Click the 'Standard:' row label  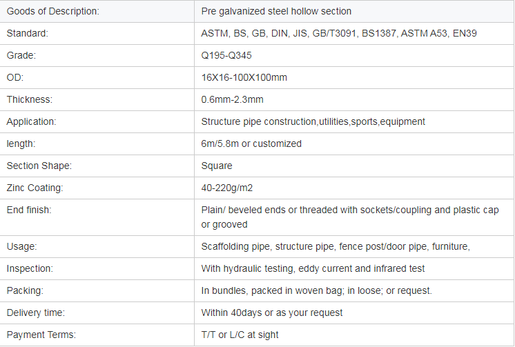click(x=27, y=33)
